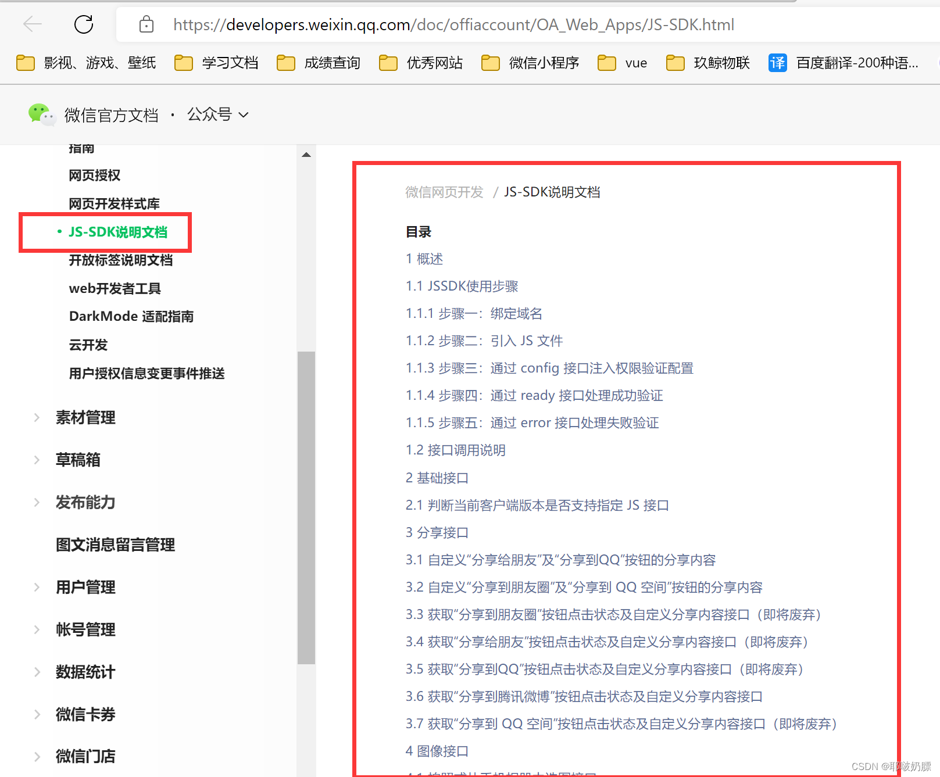Open the 微信小程序 bookmark folder

pos(530,63)
